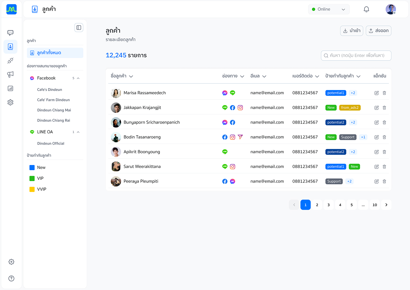Viewport: 410px width, 290px height.
Task: Edit Apikrit Boonyoung's record
Action: click(377, 152)
